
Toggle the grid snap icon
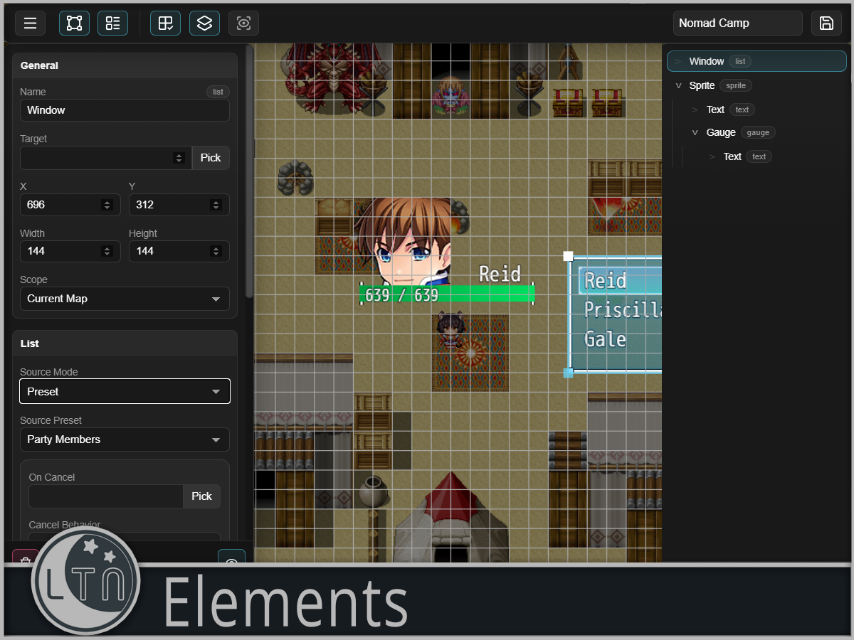click(x=165, y=23)
